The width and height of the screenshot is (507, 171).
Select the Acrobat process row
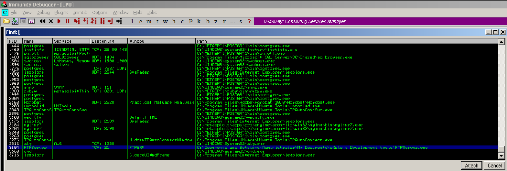[253, 102]
